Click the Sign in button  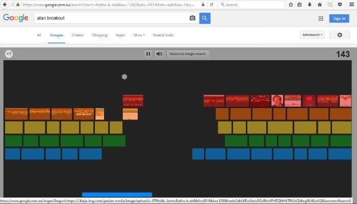click(339, 18)
